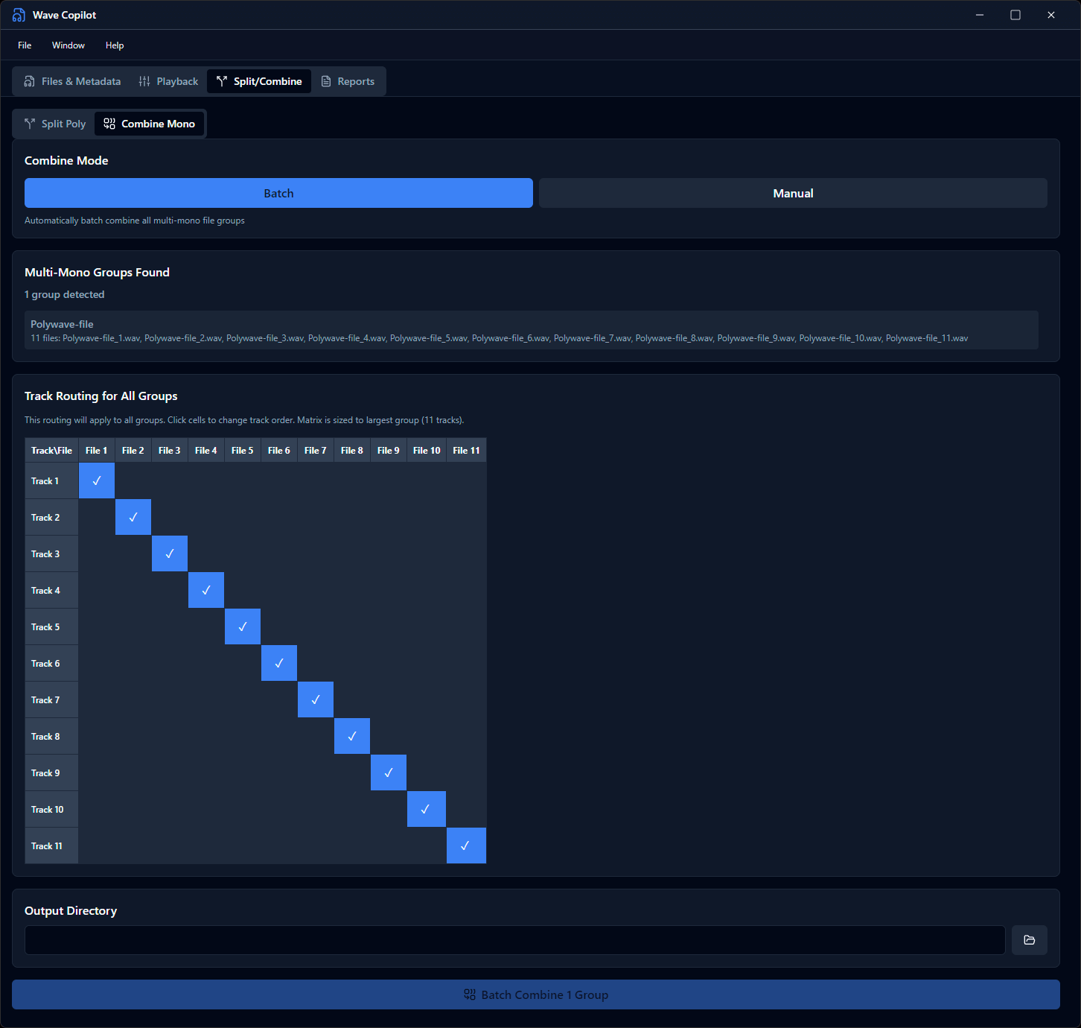Click the Split Poly branching icon
The height and width of the screenshot is (1028, 1081).
click(30, 124)
